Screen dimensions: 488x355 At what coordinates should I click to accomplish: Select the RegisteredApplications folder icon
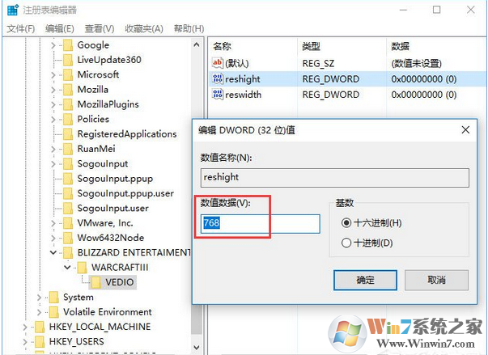(68, 134)
